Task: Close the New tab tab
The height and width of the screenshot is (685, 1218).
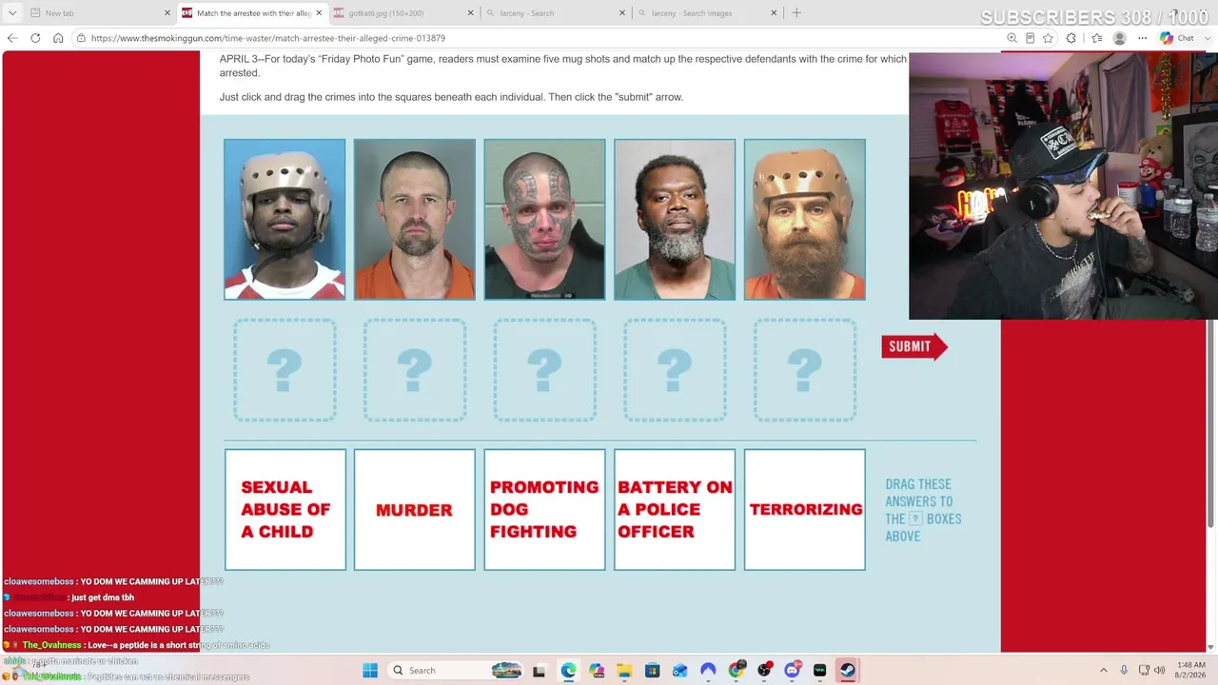Action: click(167, 13)
